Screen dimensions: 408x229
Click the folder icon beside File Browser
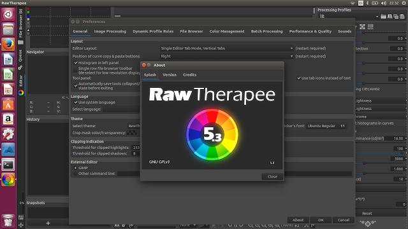(20, 43)
